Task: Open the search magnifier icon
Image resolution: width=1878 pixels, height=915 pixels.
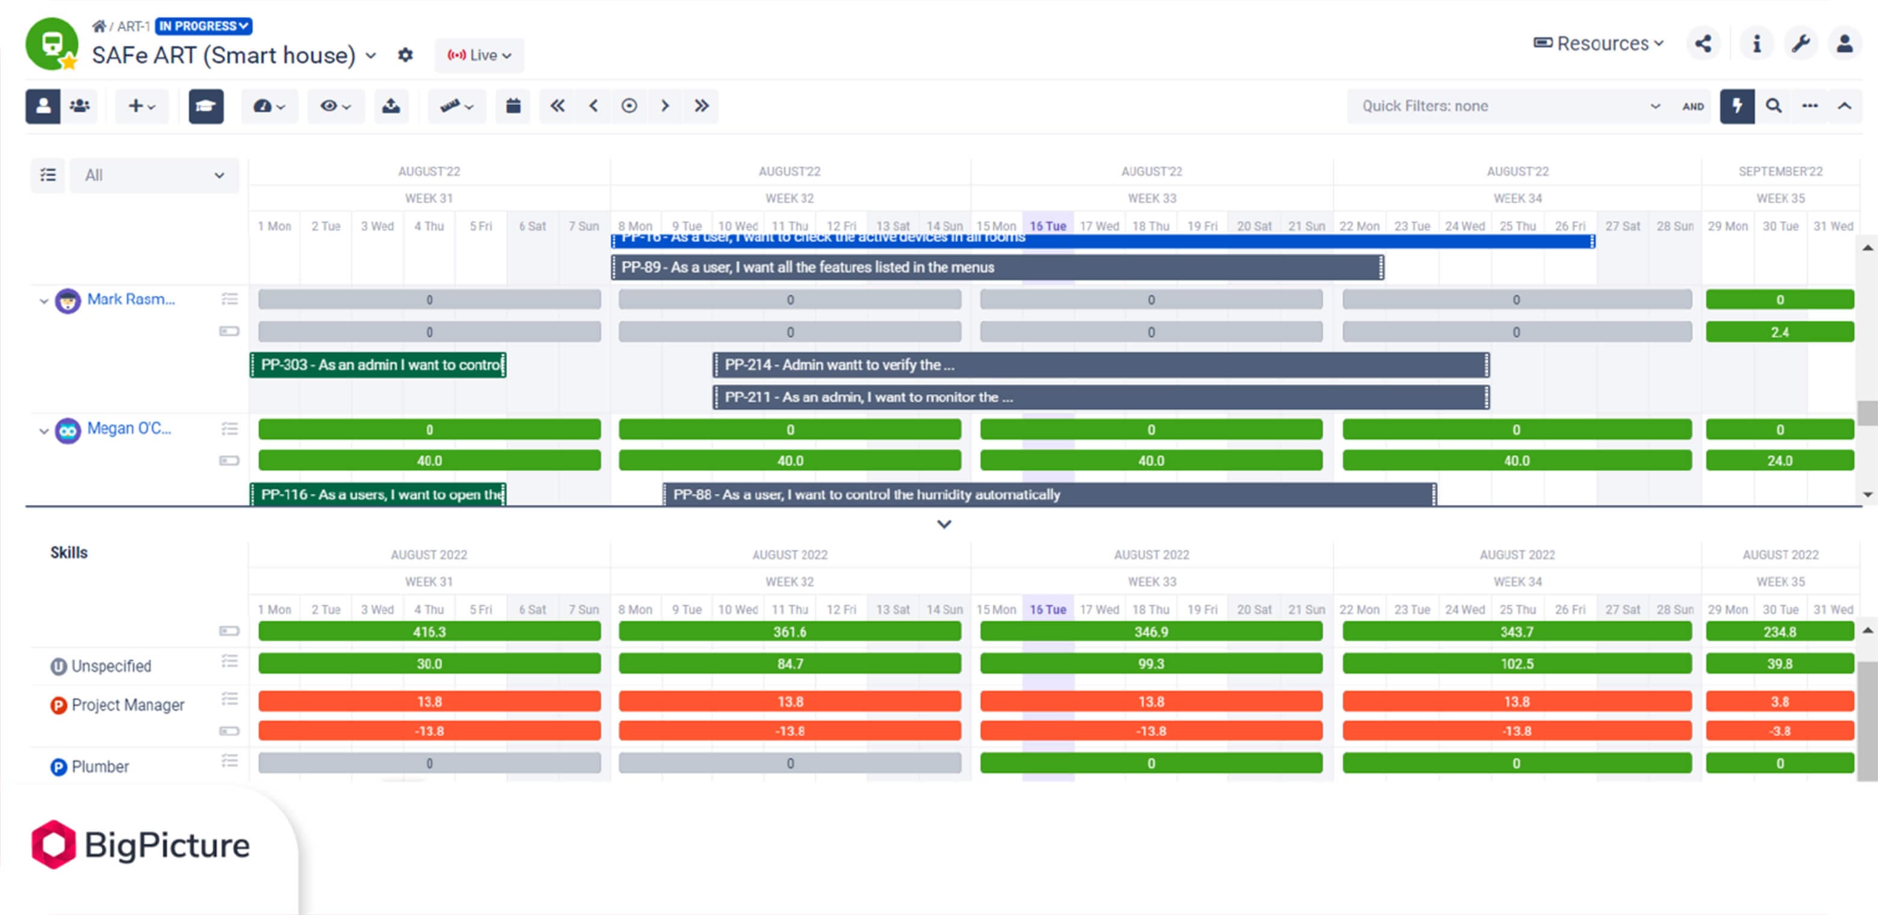Action: coord(1774,107)
